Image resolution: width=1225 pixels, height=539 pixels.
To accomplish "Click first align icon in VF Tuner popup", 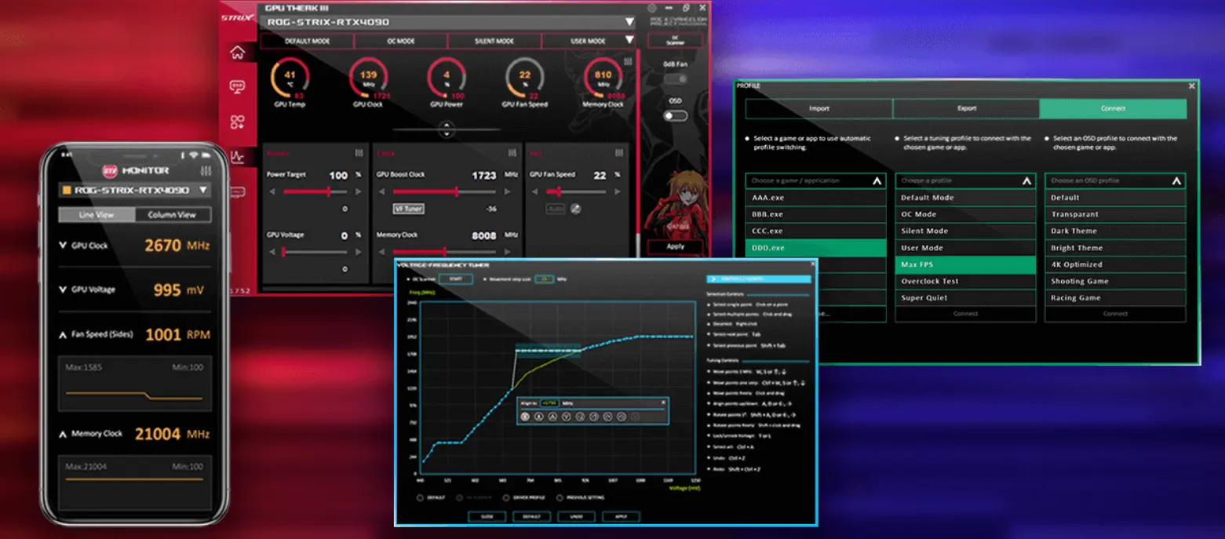I will point(525,417).
